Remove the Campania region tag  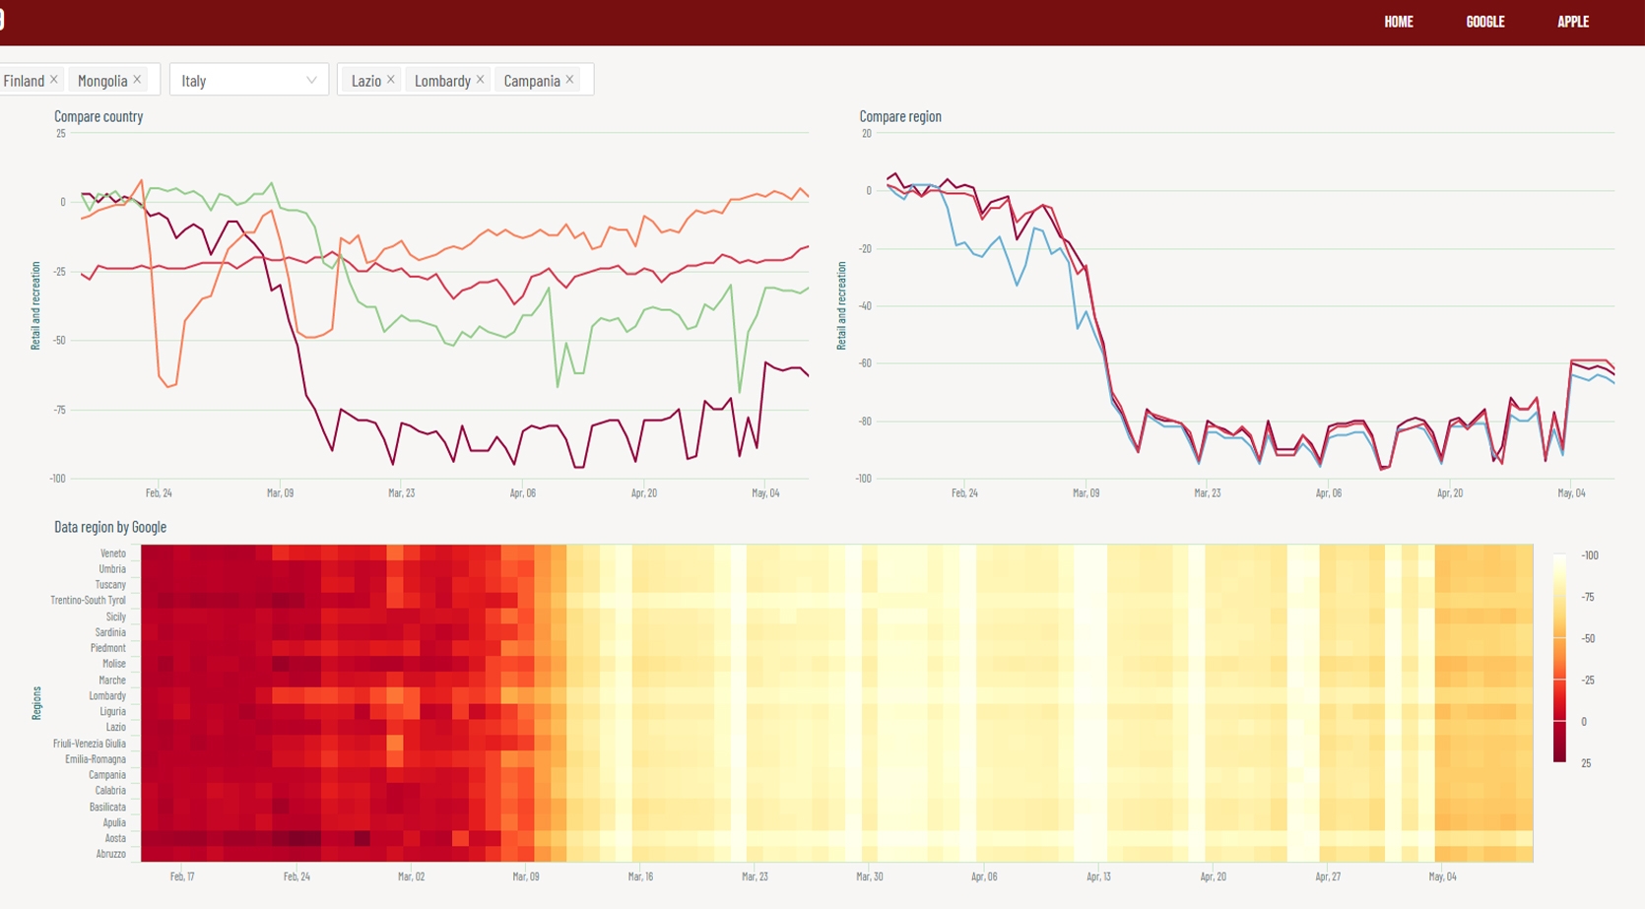(569, 80)
